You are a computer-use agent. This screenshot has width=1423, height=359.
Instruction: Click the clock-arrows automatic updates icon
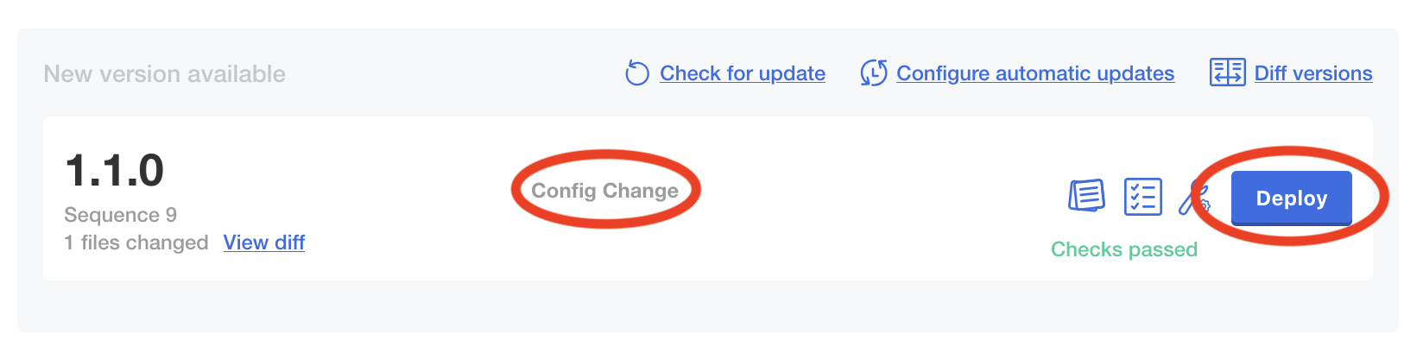point(873,73)
